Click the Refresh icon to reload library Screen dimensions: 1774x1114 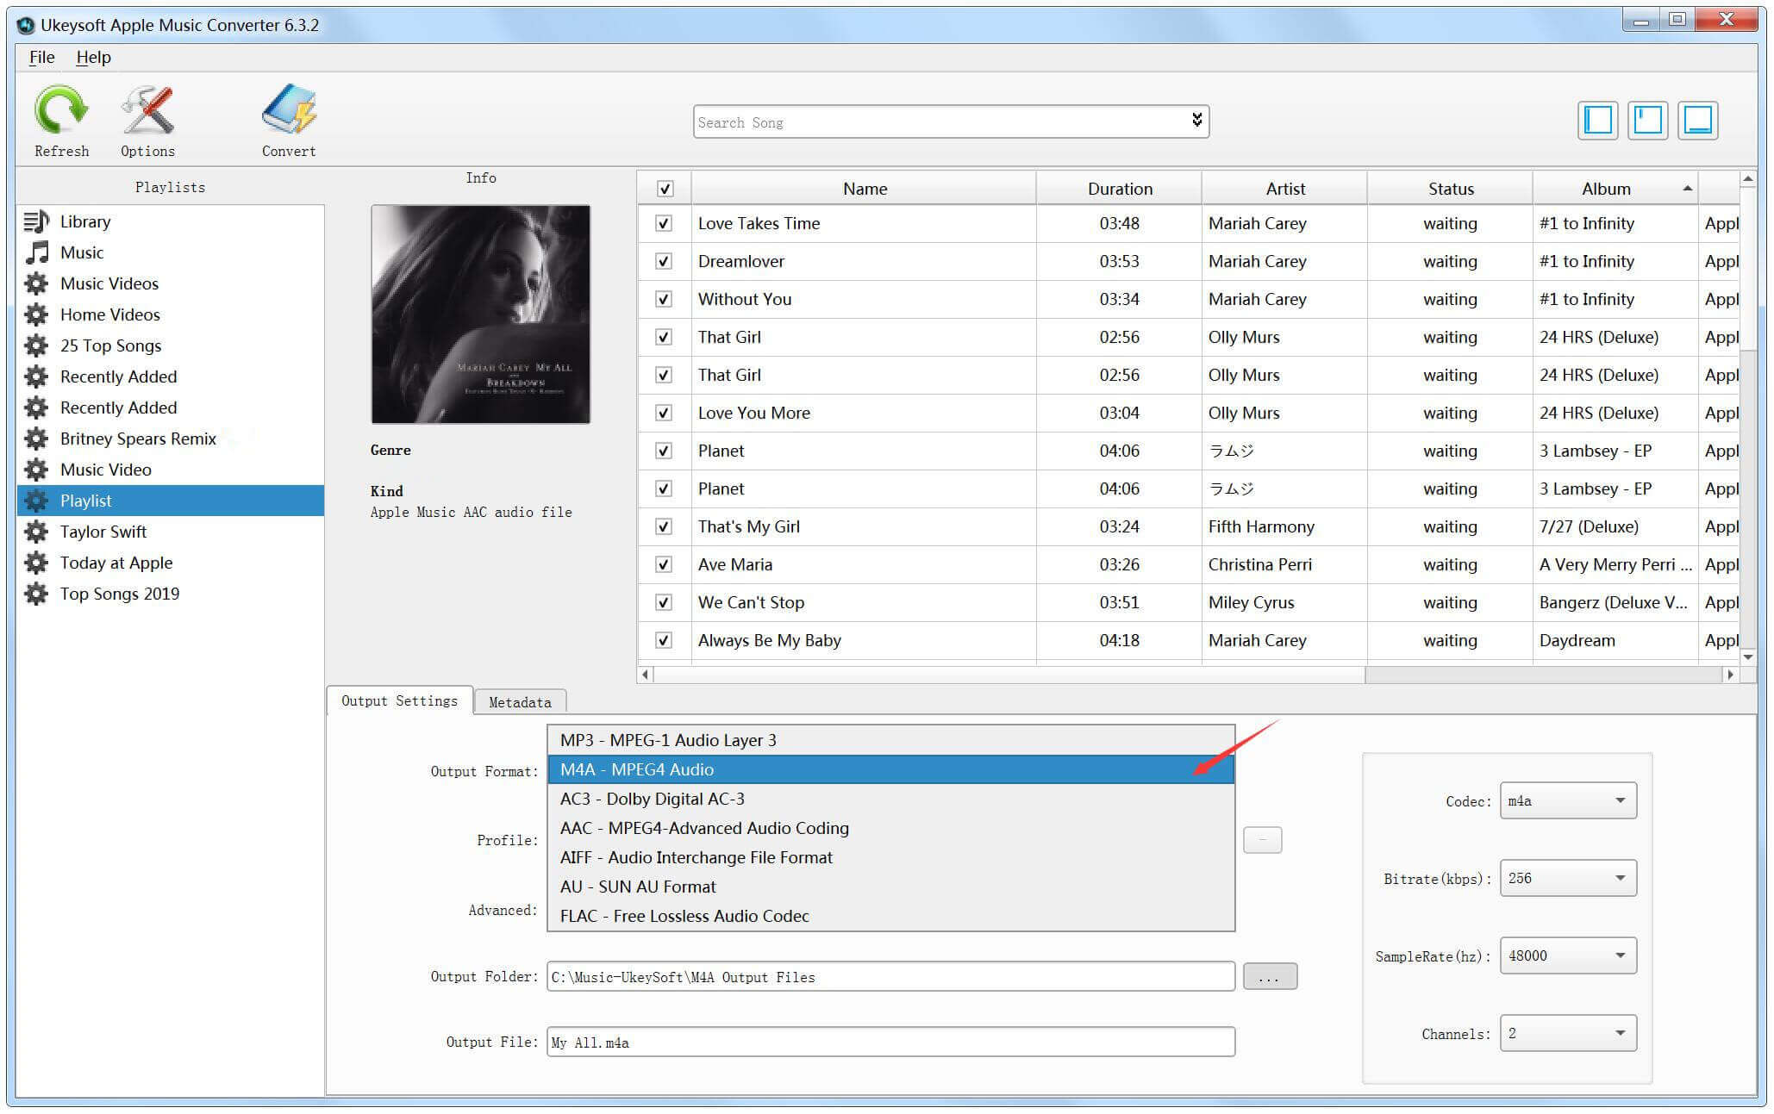pos(59,115)
